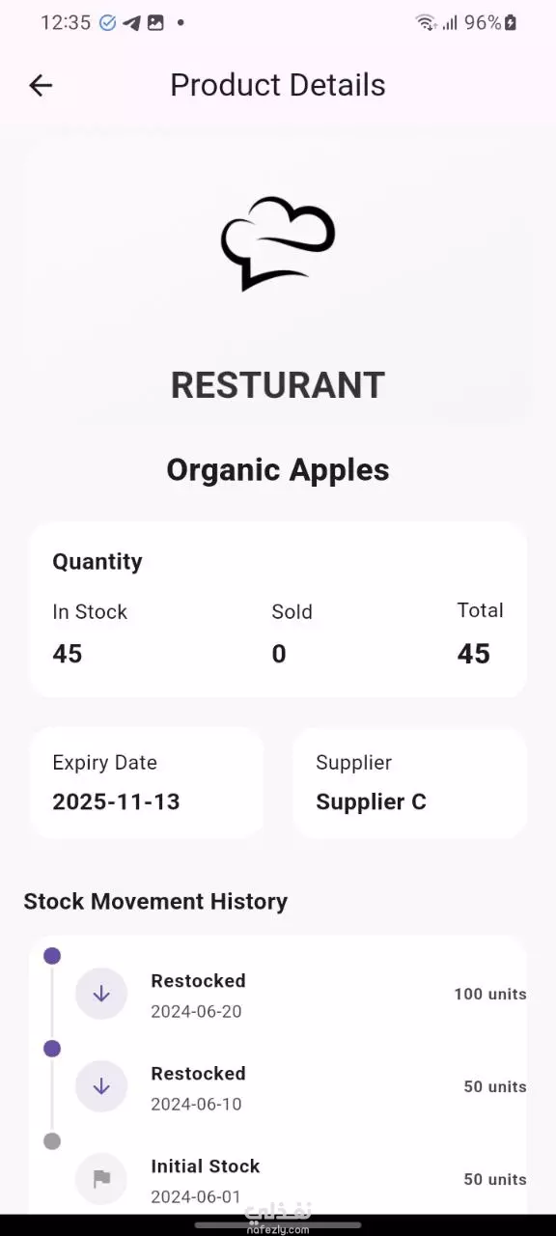Select the flag icon for Initial Stock
The width and height of the screenshot is (556, 1236).
pos(101,1179)
